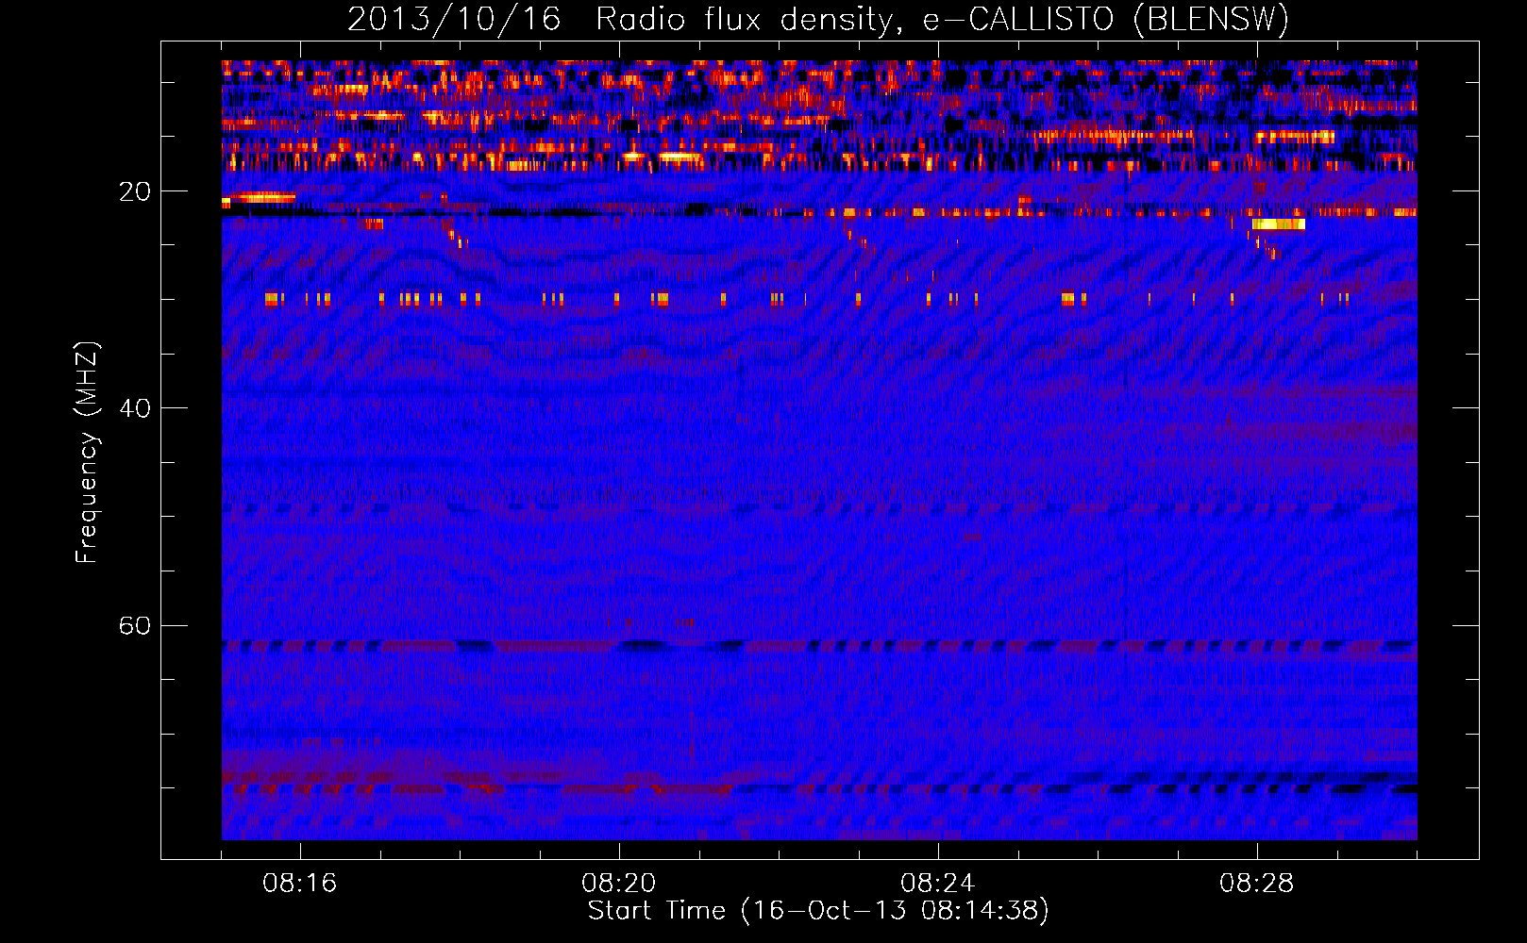The image size is (1527, 943).
Task: Click the 20 MHz frequency tick label
Action: pyautogui.click(x=134, y=192)
